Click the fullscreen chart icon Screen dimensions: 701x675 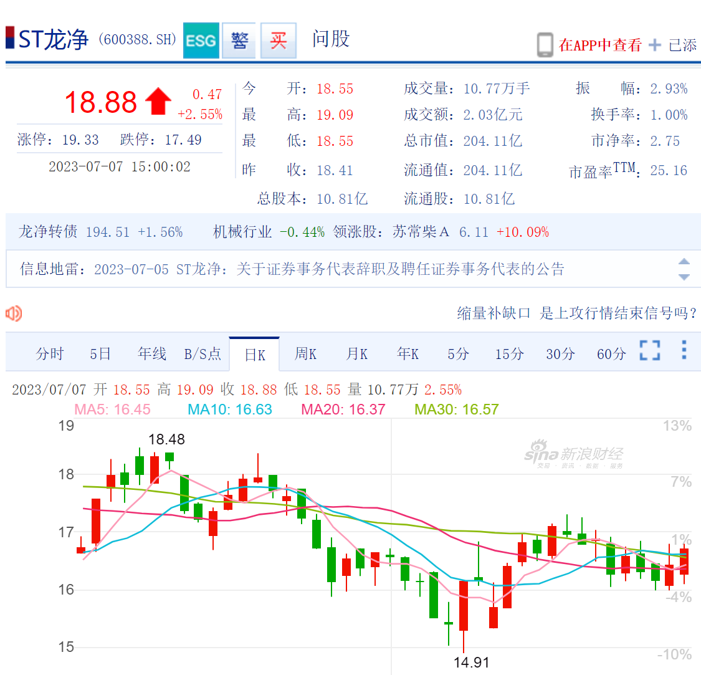(x=650, y=350)
